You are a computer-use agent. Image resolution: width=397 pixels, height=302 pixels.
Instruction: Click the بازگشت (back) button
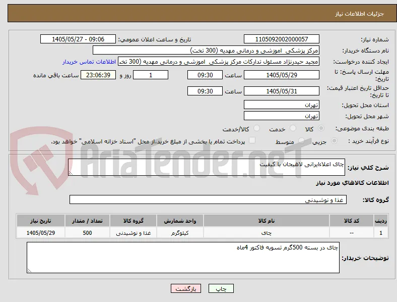(186, 288)
